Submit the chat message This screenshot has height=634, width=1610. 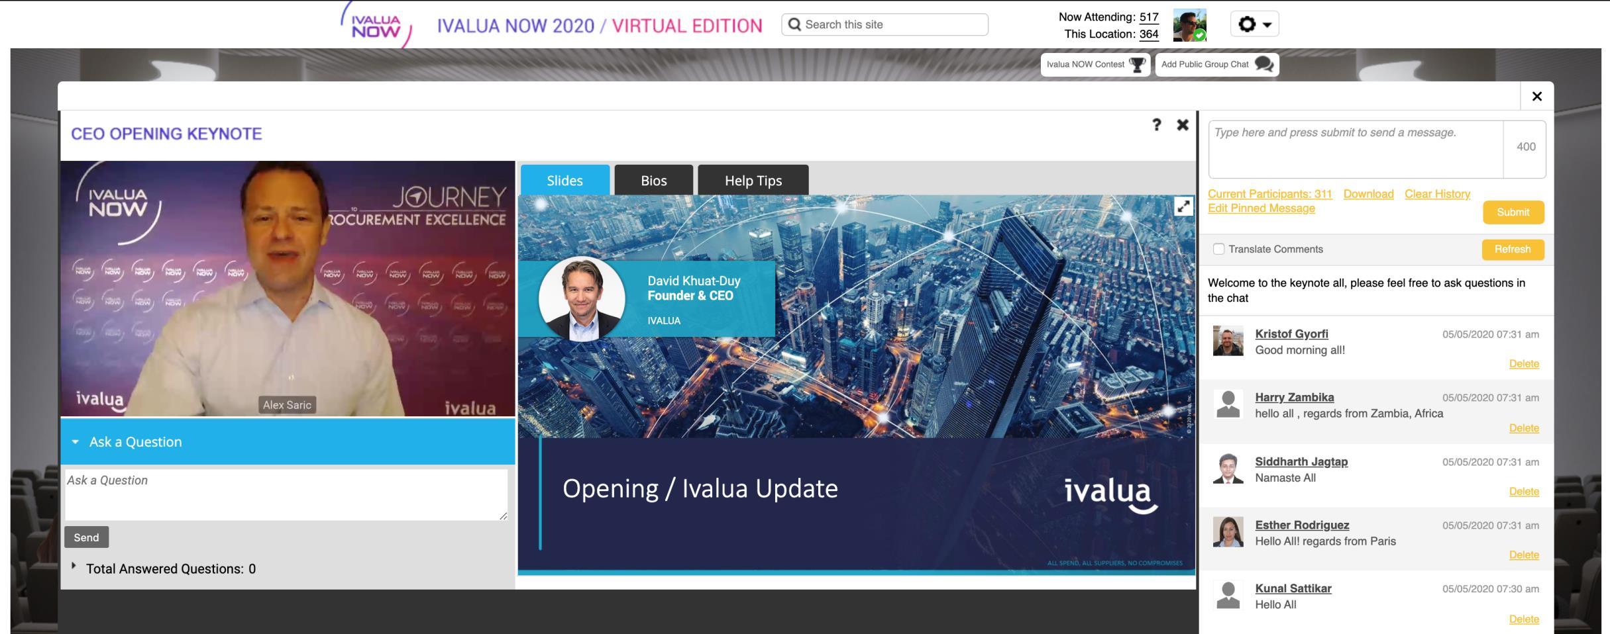1513,212
